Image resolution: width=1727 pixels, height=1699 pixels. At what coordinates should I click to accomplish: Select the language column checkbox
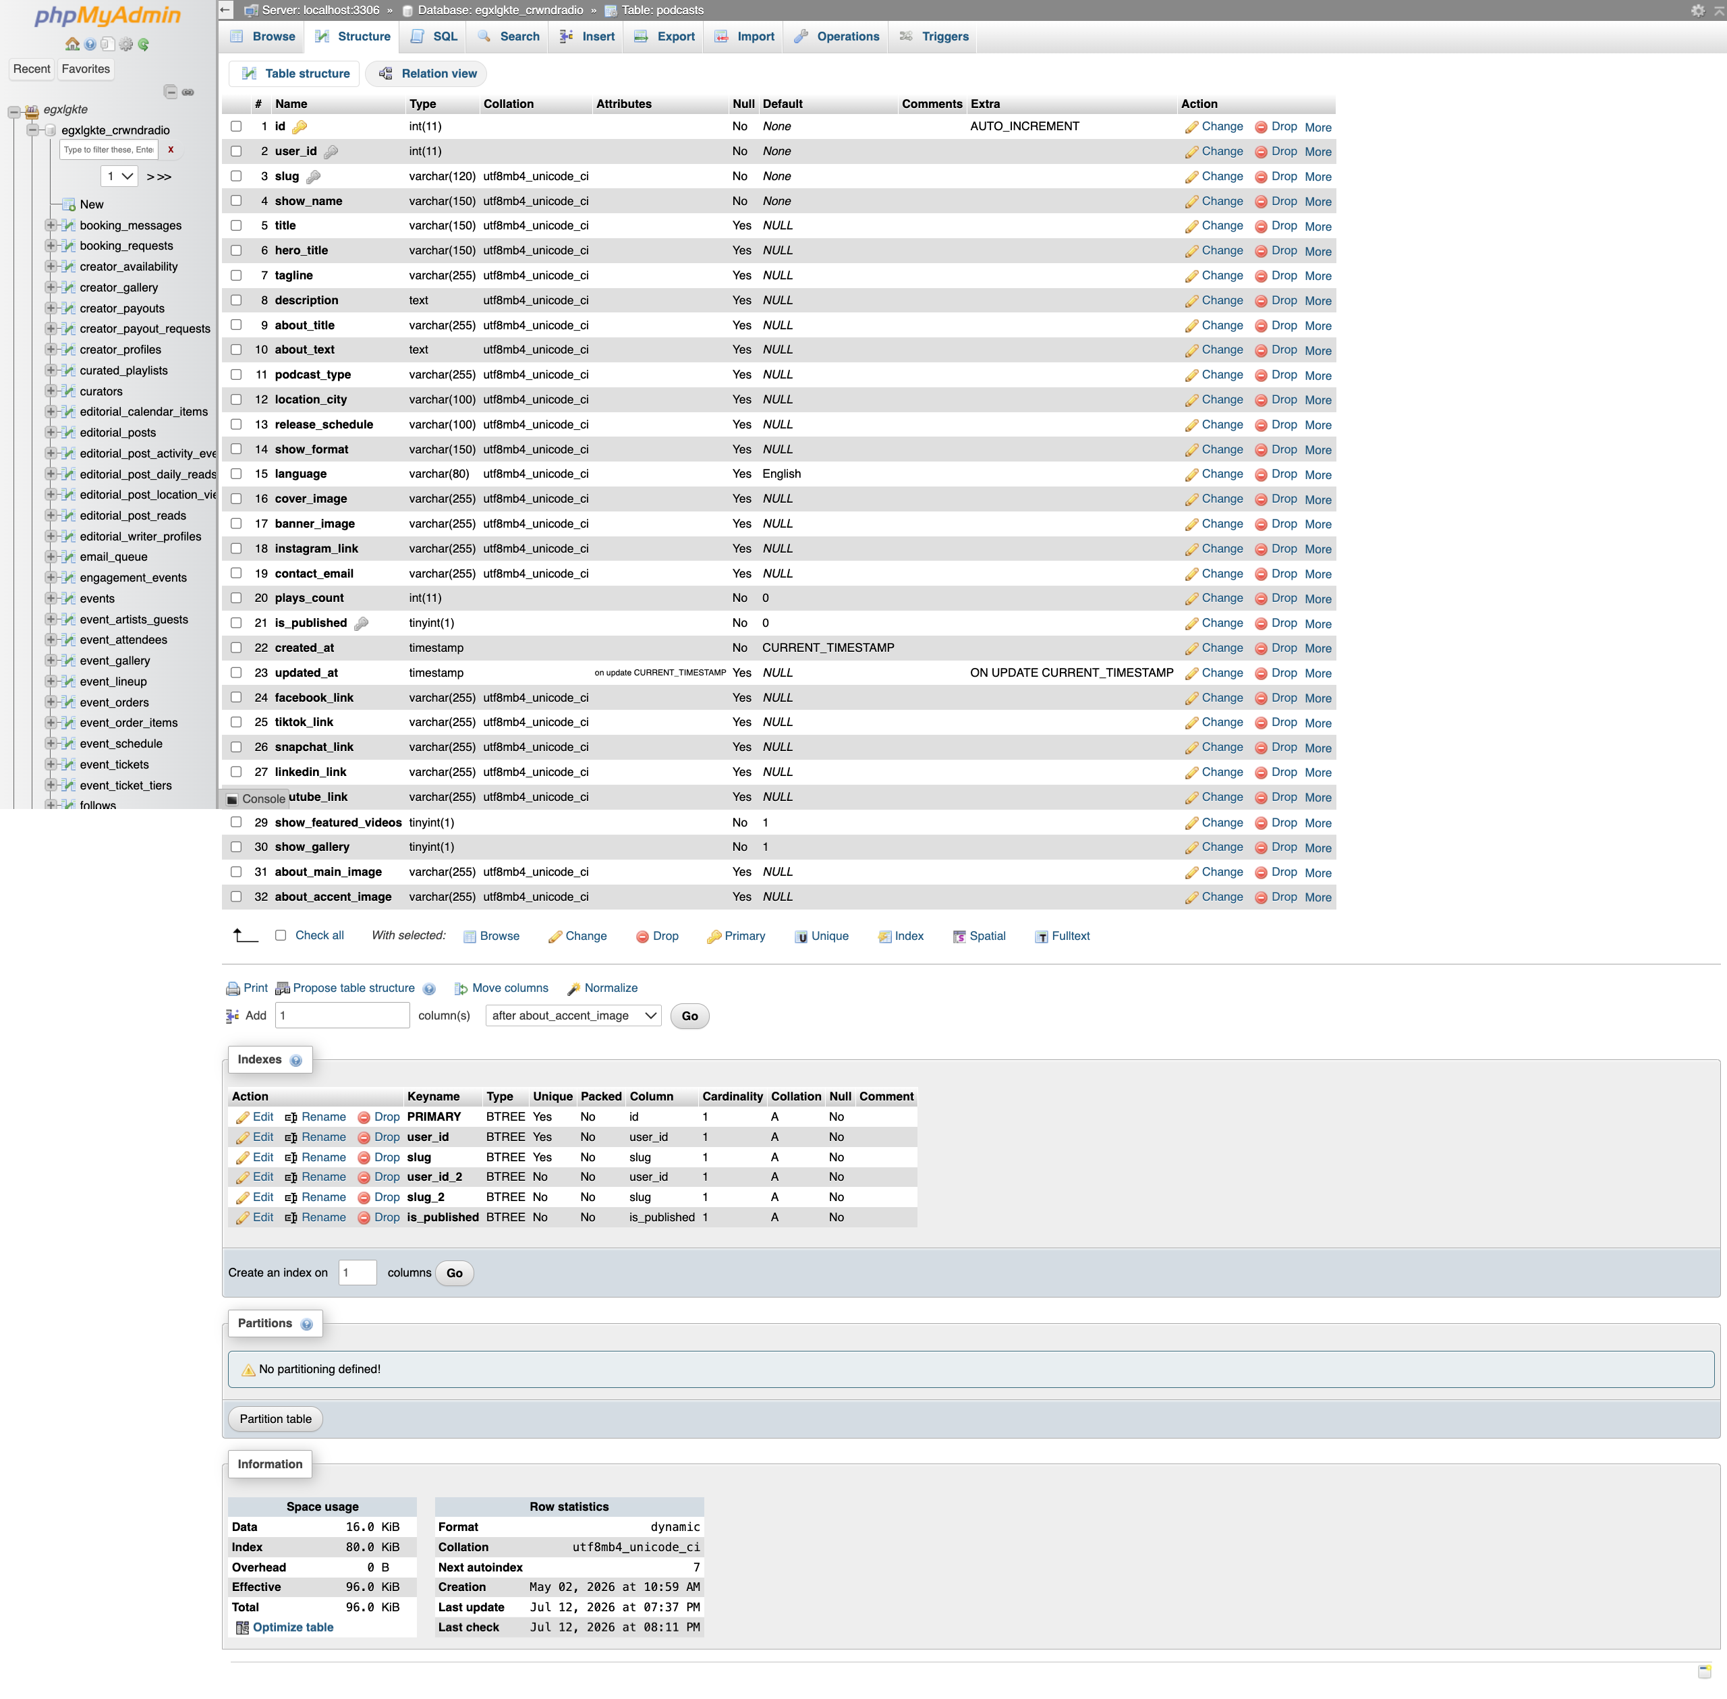click(x=236, y=474)
